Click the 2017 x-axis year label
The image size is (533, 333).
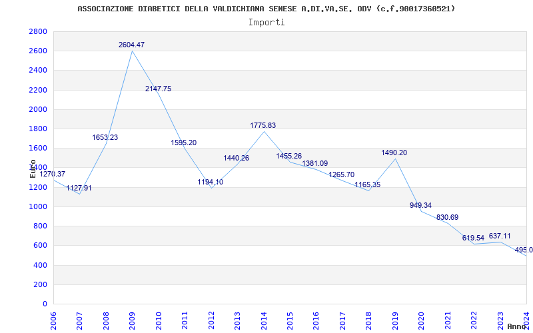point(342,320)
